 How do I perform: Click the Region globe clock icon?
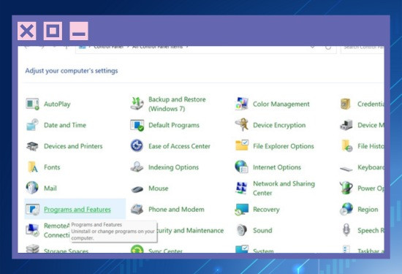click(346, 209)
